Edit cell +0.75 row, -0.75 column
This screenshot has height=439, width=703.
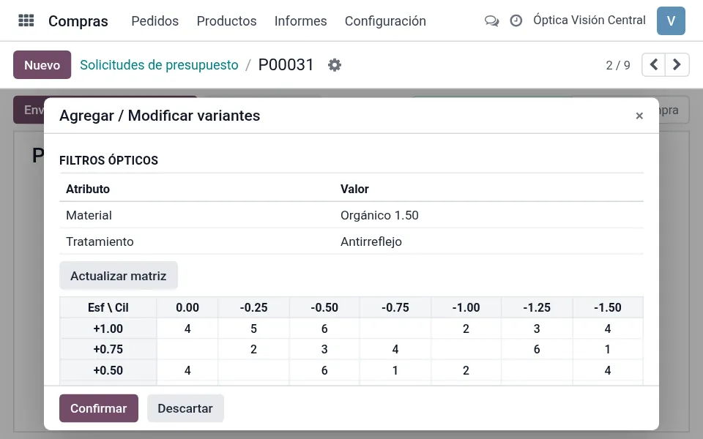pos(395,350)
